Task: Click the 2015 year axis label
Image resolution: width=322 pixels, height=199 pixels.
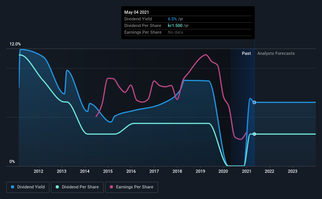Action: (x=108, y=171)
